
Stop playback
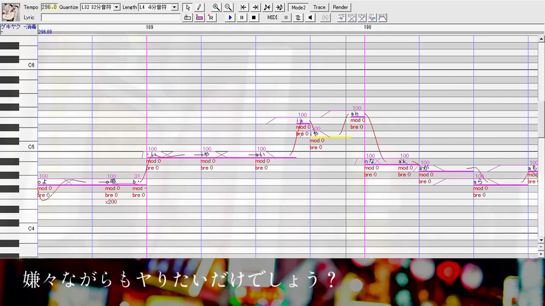tap(254, 18)
